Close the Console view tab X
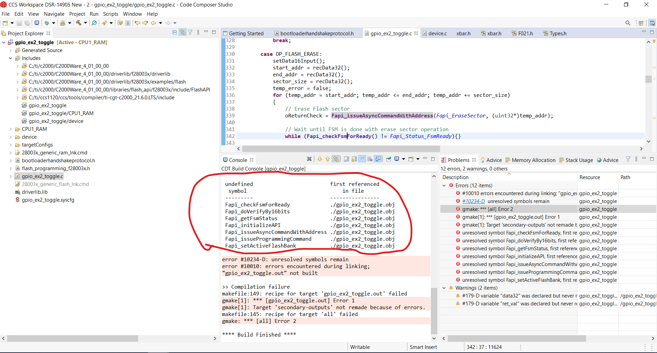 click(x=252, y=160)
